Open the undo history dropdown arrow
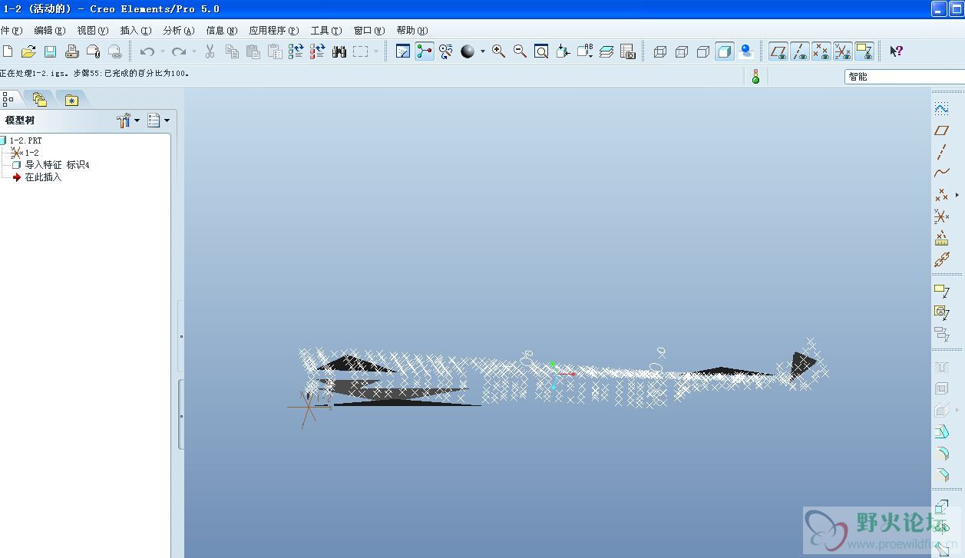 (162, 51)
